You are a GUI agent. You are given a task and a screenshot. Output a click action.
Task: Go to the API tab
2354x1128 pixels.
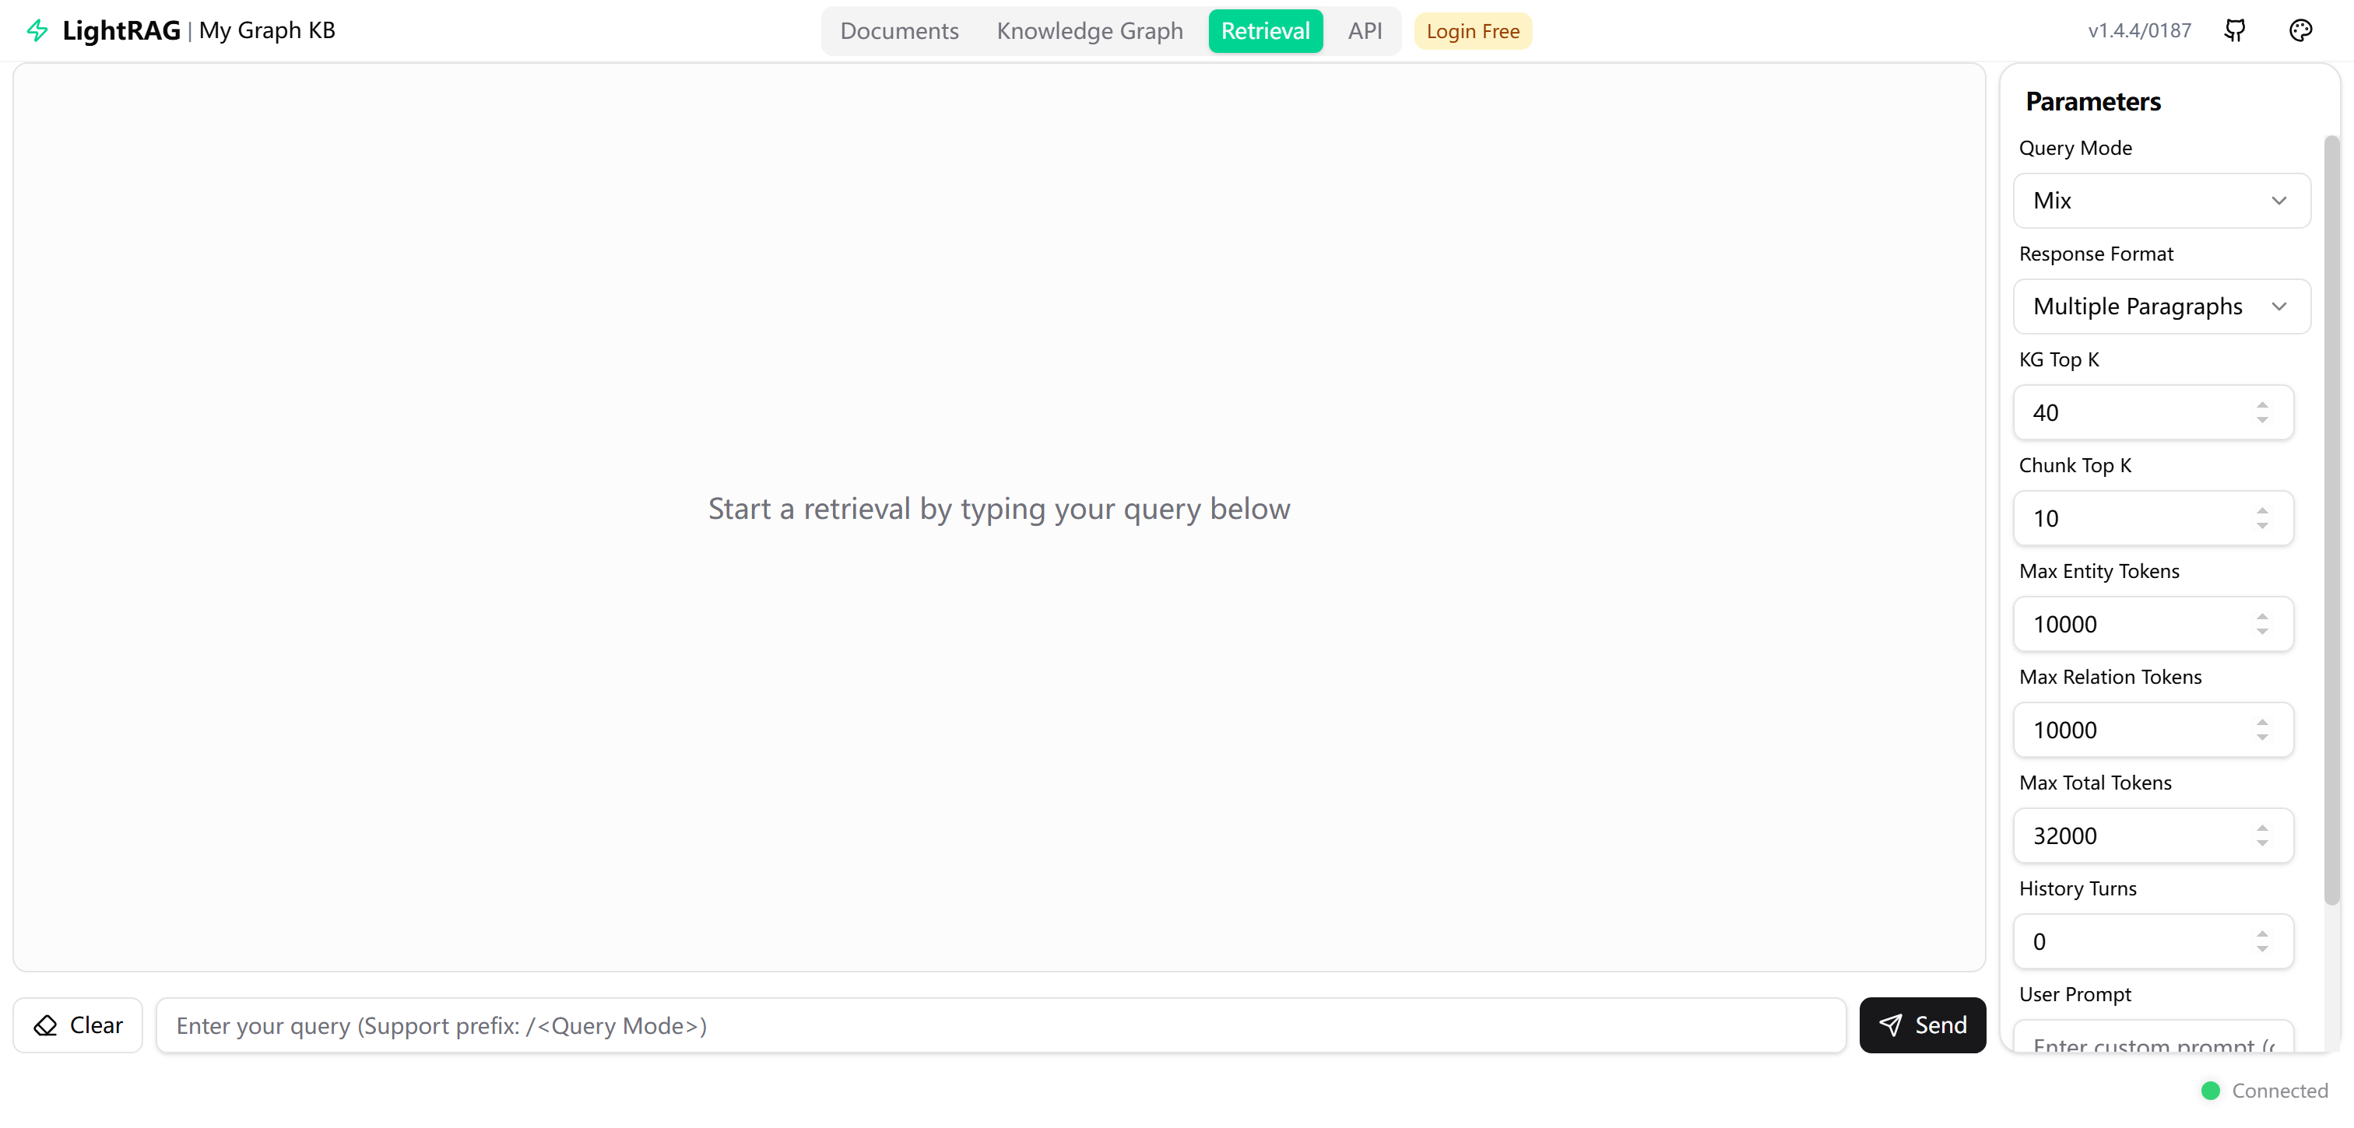click(1365, 31)
